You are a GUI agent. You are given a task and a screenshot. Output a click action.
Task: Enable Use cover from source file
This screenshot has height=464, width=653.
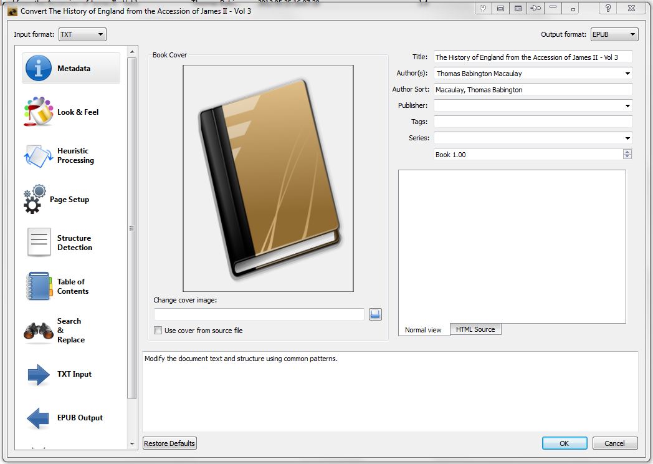[158, 331]
